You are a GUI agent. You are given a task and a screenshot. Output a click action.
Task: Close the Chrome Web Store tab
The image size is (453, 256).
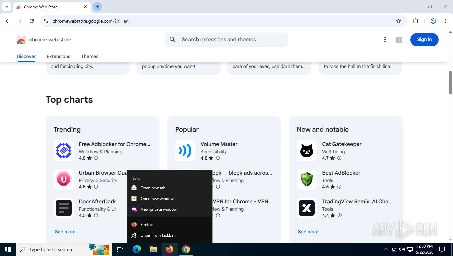pyautogui.click(x=85, y=7)
